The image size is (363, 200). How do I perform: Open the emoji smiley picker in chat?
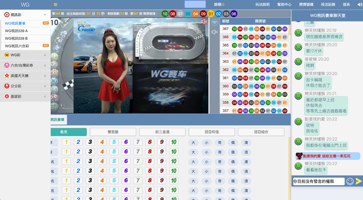(x=350, y=181)
